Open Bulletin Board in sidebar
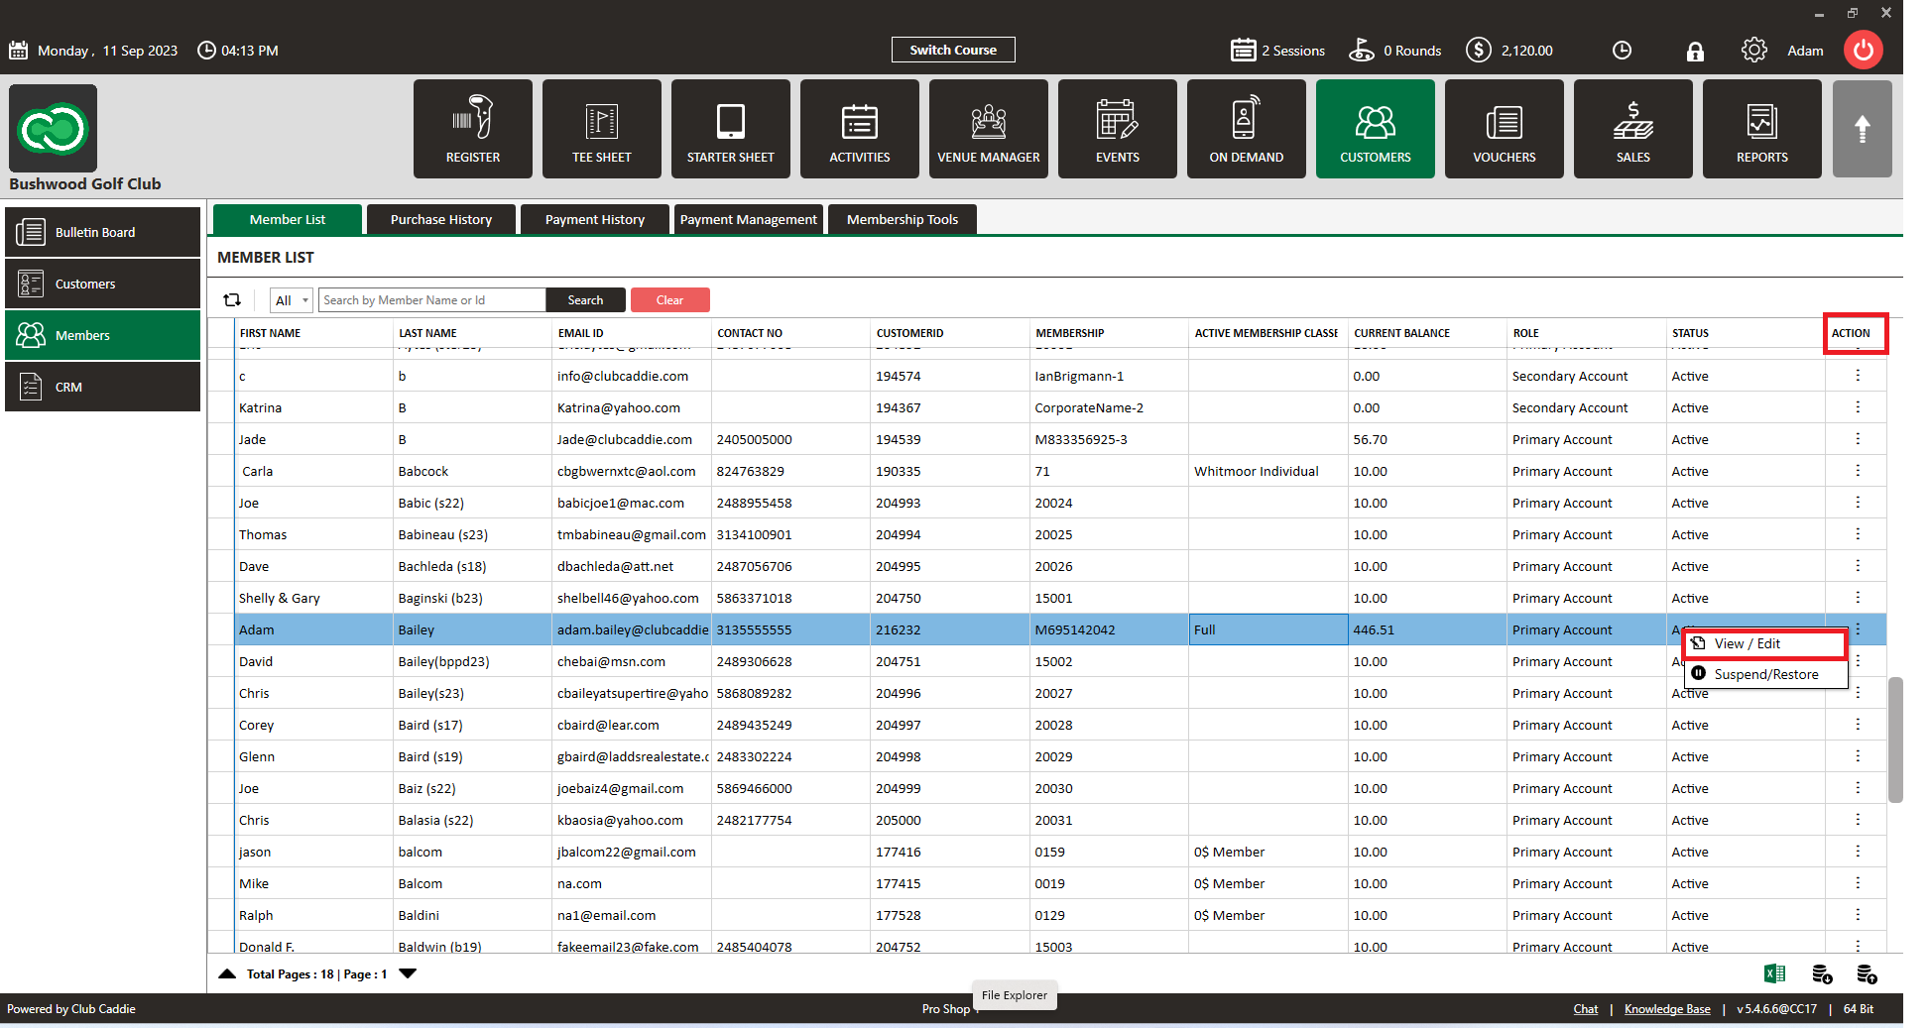Screen dimensions: 1930x1028 (103, 232)
